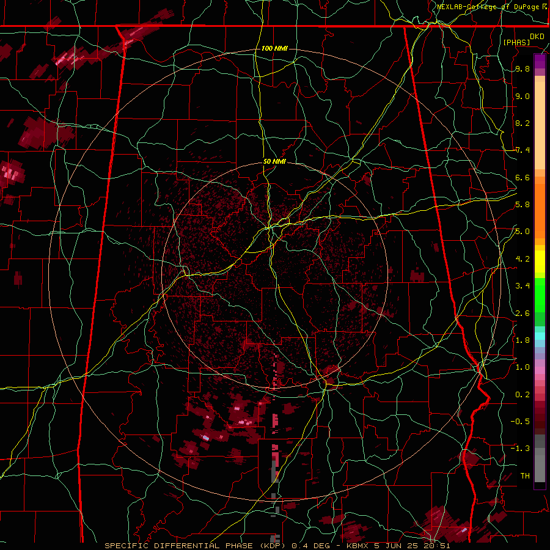Click the 5.8 value on the color scale

coord(522,205)
